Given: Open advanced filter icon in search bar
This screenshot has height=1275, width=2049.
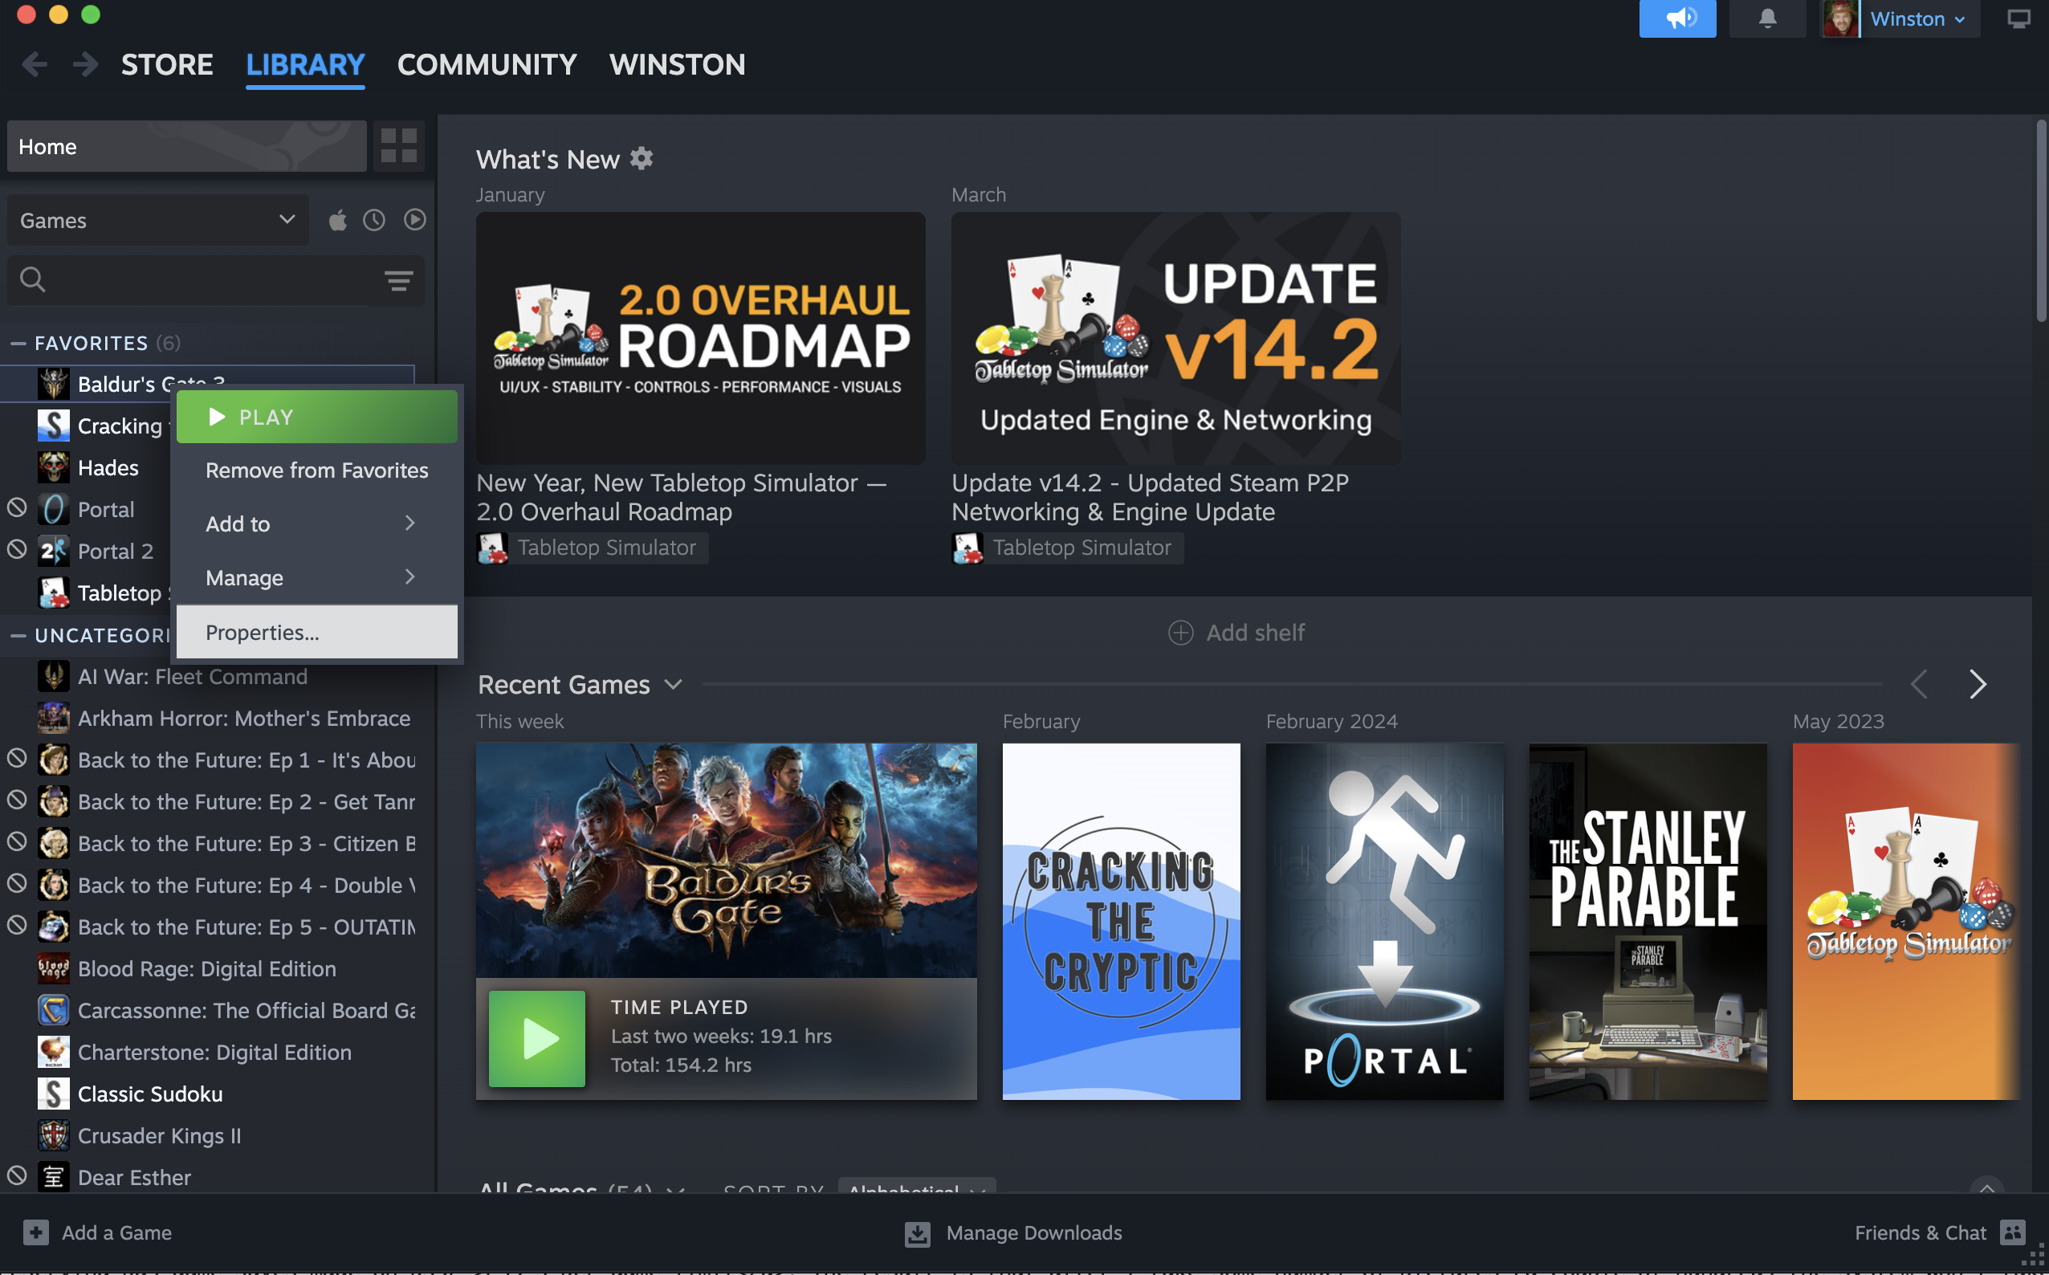Looking at the screenshot, I should point(398,280).
